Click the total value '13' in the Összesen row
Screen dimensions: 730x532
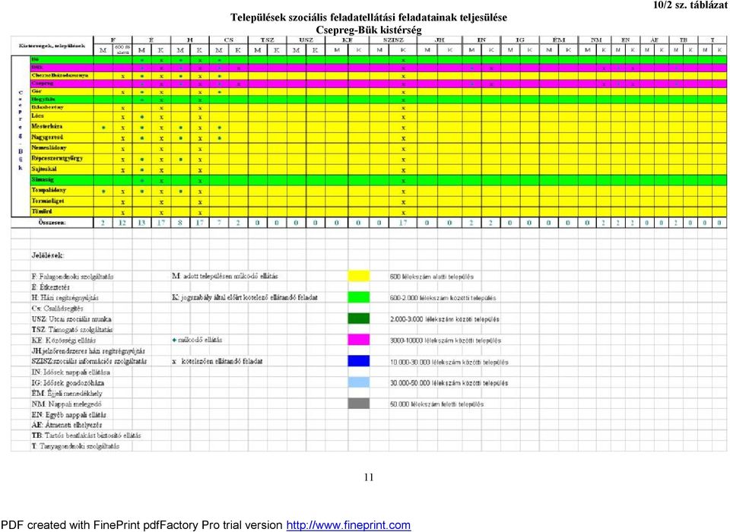click(141, 223)
